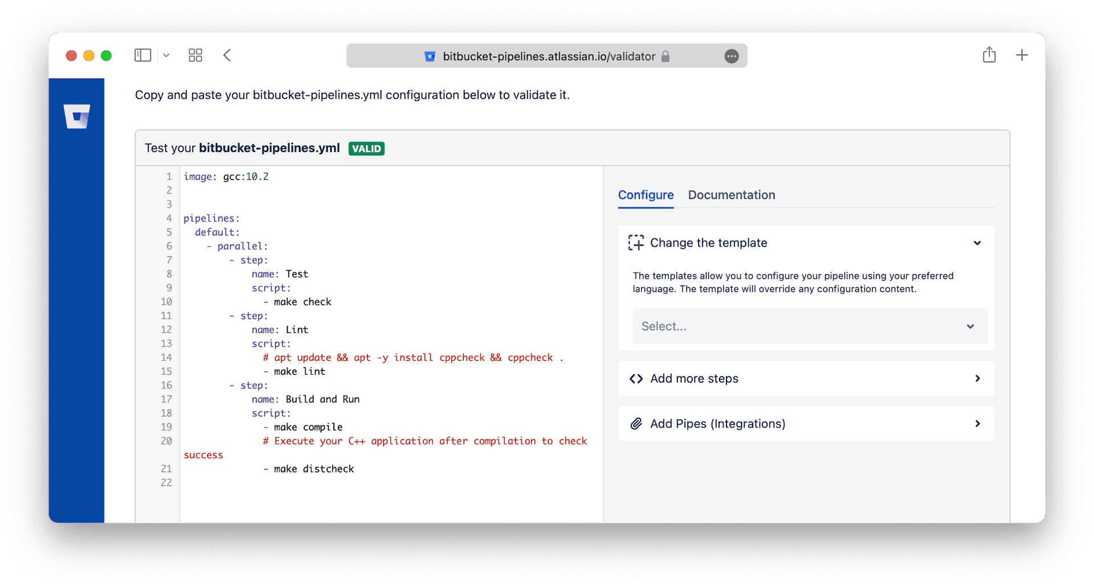
Task: Click the Bitbucket logo in the blue sidebar
Action: (76, 117)
